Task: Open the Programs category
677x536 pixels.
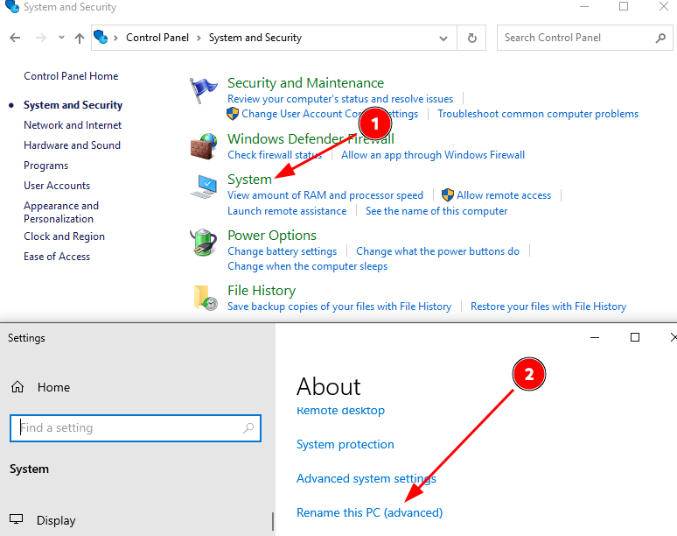Action: [45, 166]
